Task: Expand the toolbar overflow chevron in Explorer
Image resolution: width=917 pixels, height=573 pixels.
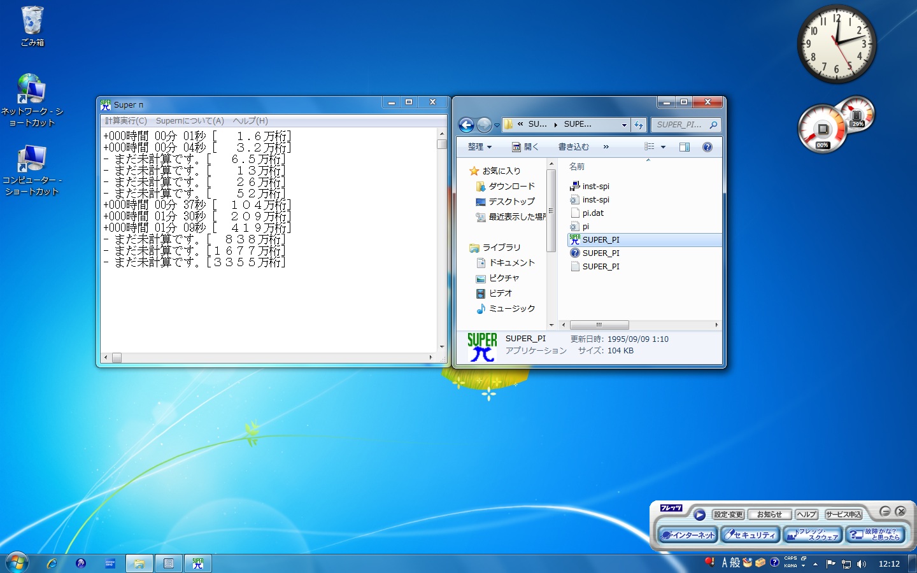Action: tap(606, 147)
